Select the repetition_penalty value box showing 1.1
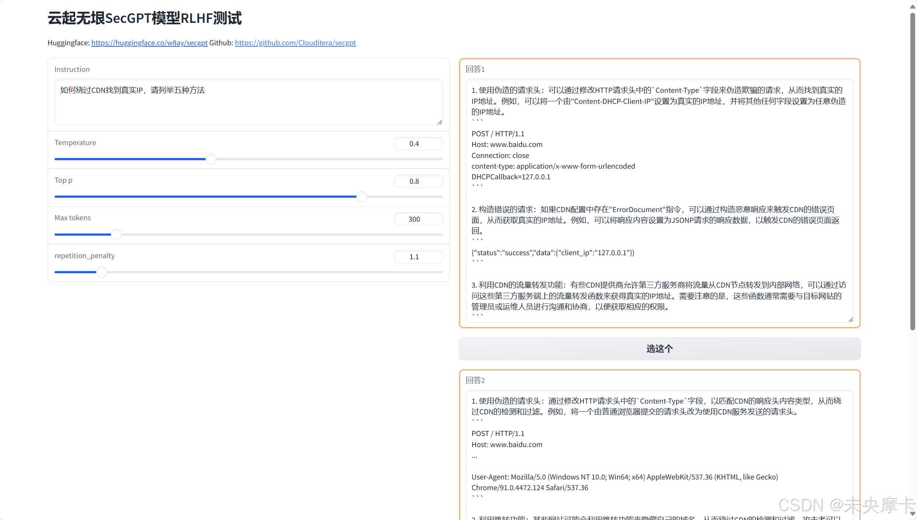This screenshot has height=520, width=917. [418, 256]
